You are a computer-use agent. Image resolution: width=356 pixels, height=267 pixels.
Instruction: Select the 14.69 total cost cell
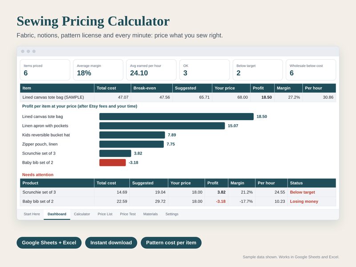pos(112,192)
